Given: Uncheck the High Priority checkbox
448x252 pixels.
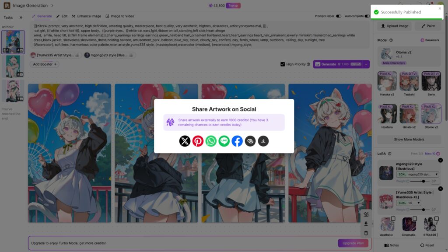Looking at the screenshot, I should pyautogui.click(x=283, y=64).
